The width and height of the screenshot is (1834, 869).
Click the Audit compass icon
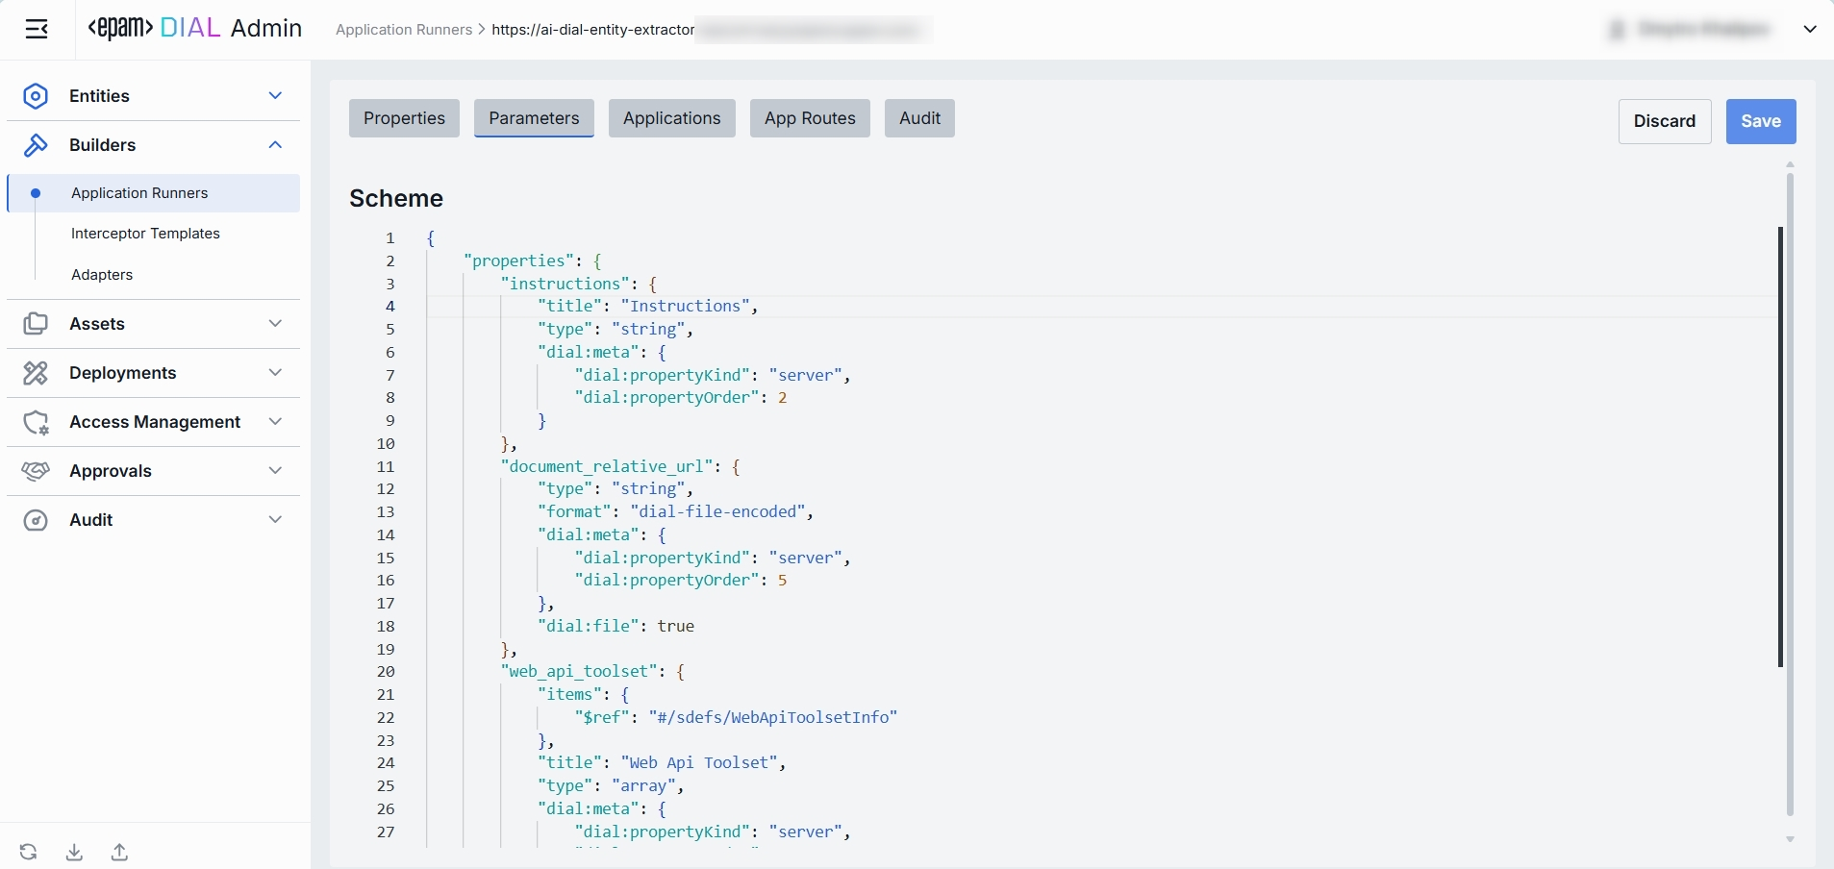(36, 520)
